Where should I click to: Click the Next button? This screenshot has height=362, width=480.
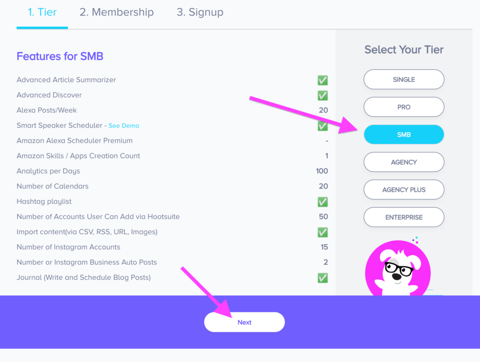point(244,322)
